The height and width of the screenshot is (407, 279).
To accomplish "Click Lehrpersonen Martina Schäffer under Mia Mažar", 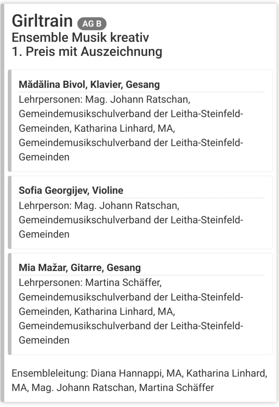I will click(x=90, y=282).
